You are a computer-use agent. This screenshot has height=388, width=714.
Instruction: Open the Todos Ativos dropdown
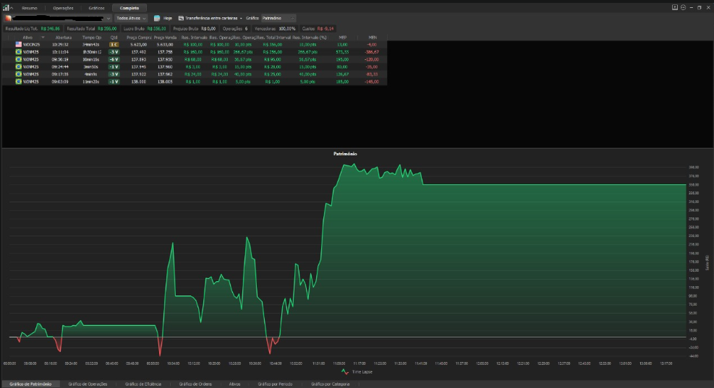click(x=131, y=17)
